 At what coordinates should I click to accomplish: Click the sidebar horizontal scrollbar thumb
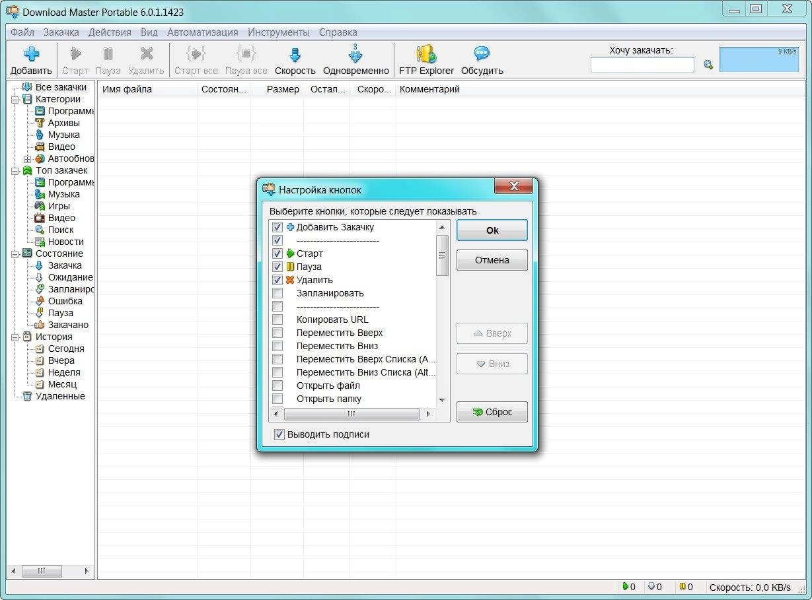(42, 571)
